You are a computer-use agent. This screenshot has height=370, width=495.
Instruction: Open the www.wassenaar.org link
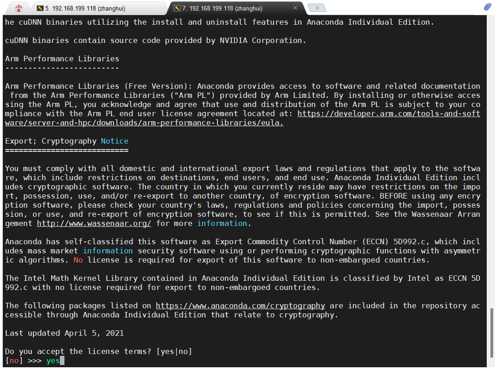(x=94, y=223)
